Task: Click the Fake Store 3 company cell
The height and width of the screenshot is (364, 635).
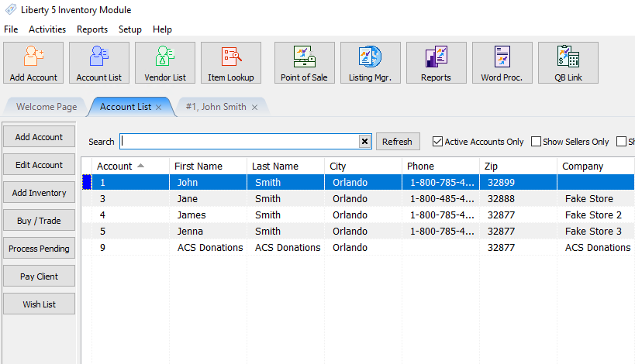Action: pyautogui.click(x=595, y=231)
